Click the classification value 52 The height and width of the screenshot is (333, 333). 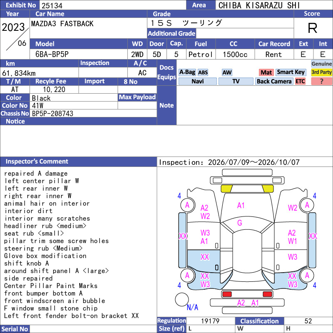[308, 321]
